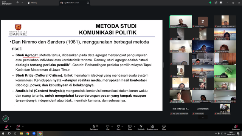
Task: Select Fajar Nursahid's video tile
Action: [x=181, y=22]
